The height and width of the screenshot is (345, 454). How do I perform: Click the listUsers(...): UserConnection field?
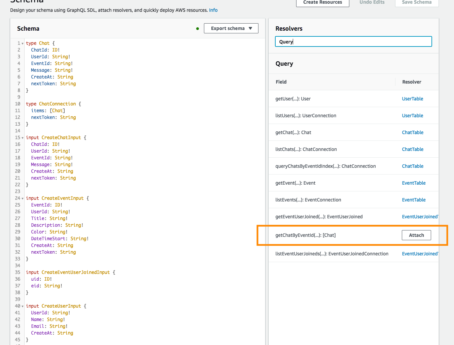tap(306, 116)
